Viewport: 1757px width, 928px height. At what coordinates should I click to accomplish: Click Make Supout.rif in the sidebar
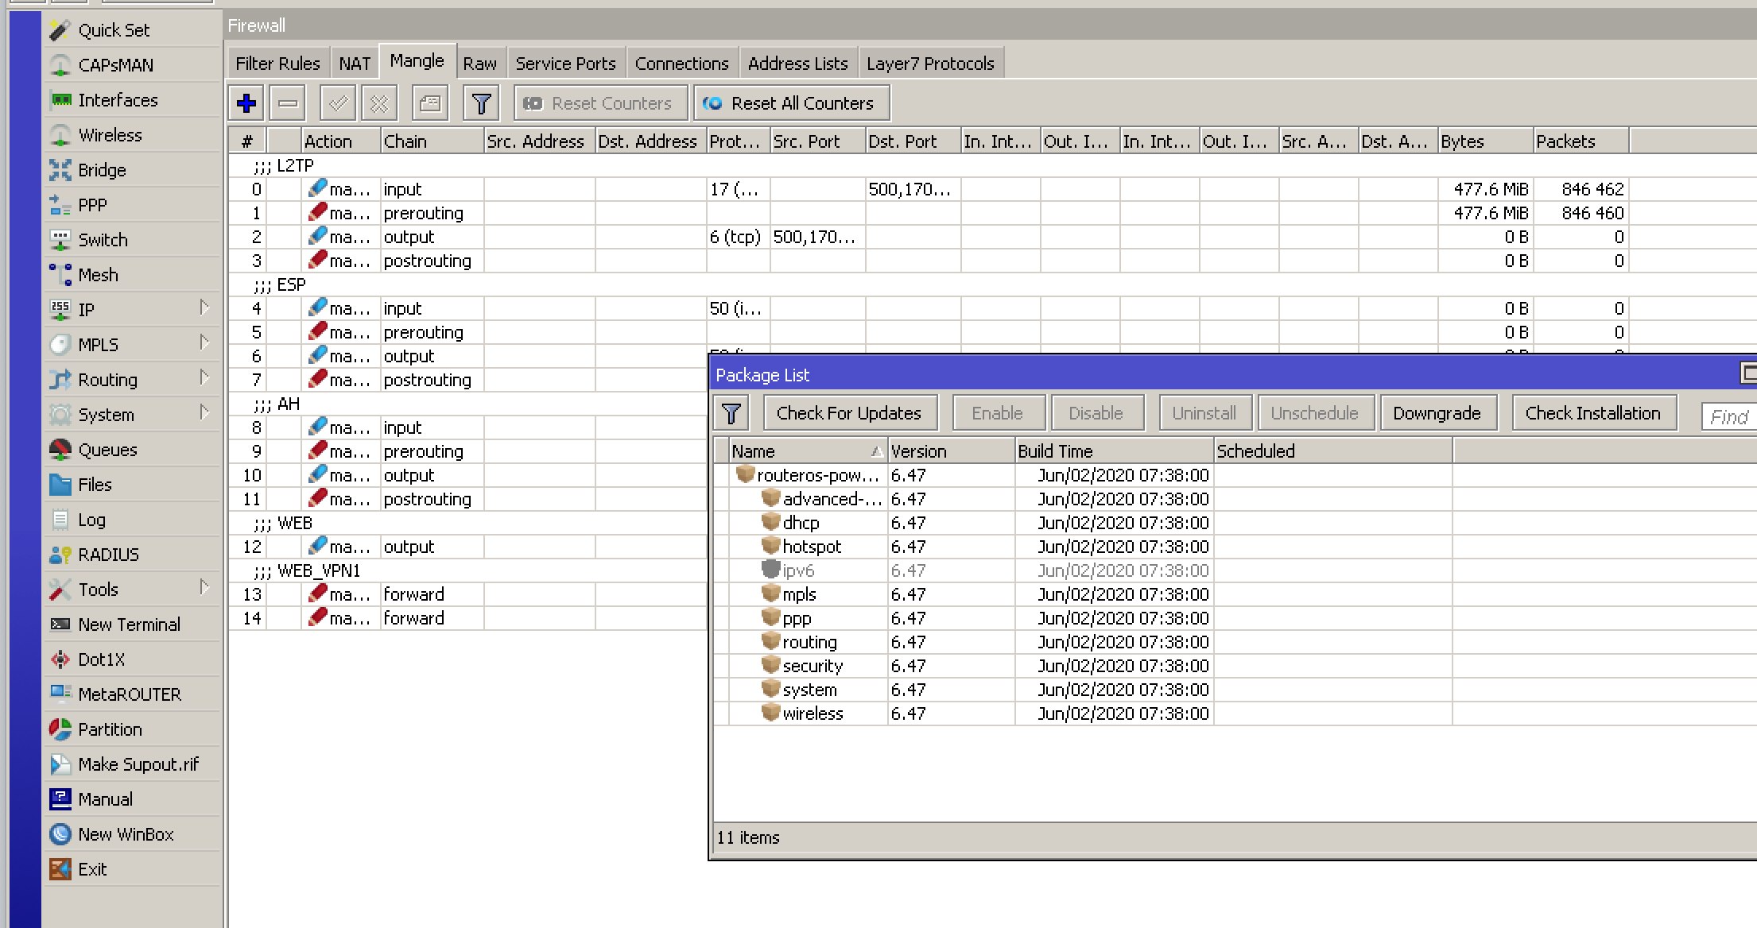point(131,764)
